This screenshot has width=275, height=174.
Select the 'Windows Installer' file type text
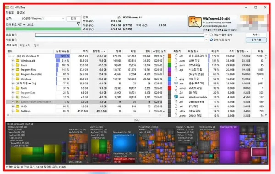[198, 97]
